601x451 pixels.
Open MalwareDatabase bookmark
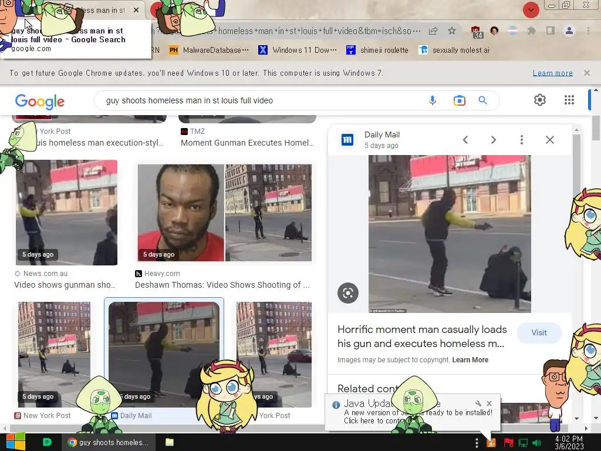[209, 51]
